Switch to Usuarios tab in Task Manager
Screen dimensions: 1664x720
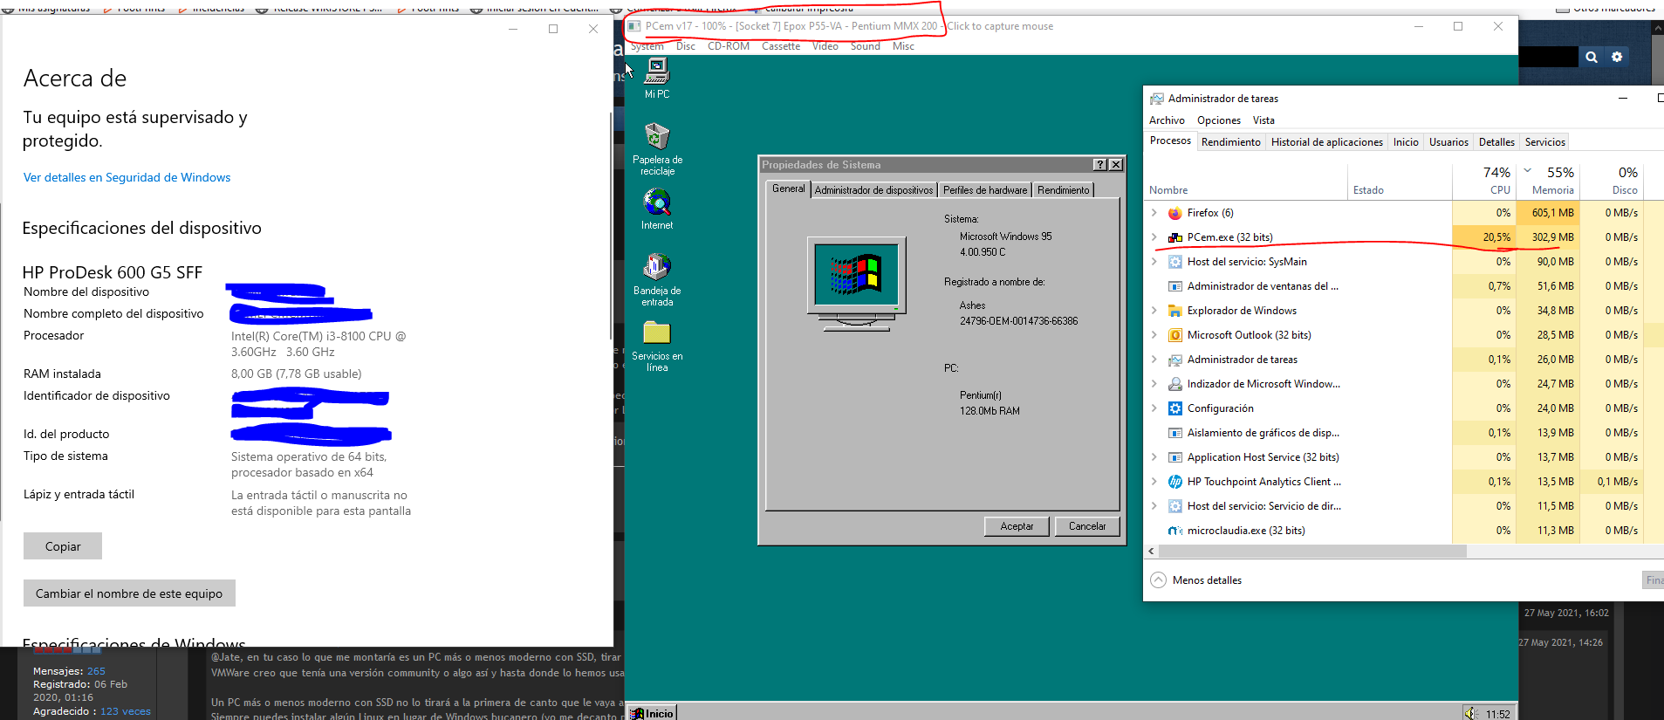pos(1448,142)
